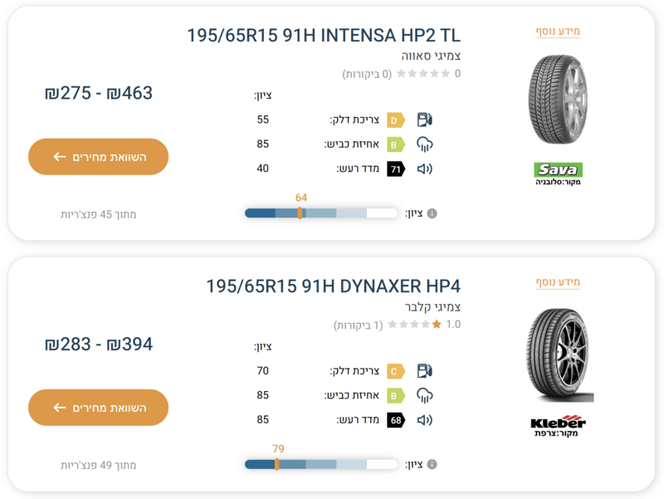This screenshot has width=664, height=499.
Task: Open price comparison for DYNAXER HP4 tire
Action: (x=98, y=408)
